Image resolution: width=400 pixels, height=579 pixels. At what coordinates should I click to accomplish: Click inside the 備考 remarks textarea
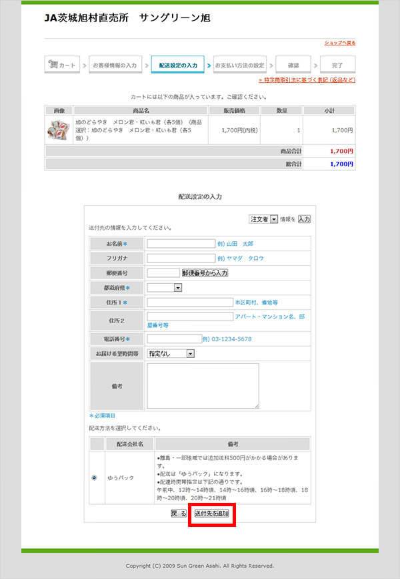203,385
